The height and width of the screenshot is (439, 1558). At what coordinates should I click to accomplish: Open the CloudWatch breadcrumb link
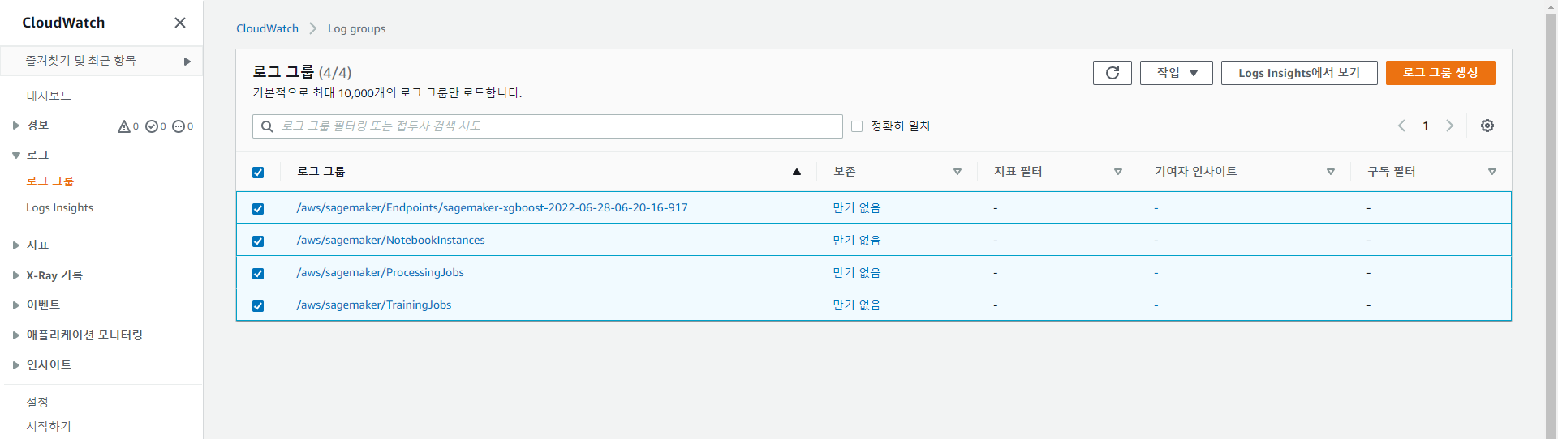point(267,28)
